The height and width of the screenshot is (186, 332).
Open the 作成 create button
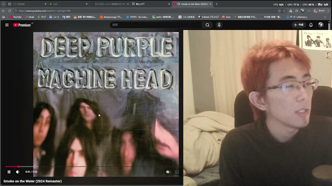tap(298, 25)
